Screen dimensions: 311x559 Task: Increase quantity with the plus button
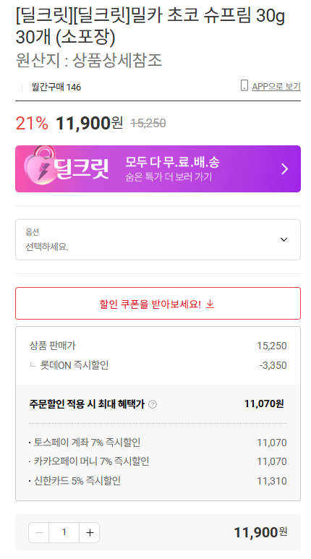pos(90,533)
